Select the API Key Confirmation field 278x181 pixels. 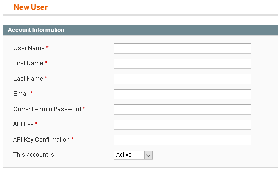[183, 140]
